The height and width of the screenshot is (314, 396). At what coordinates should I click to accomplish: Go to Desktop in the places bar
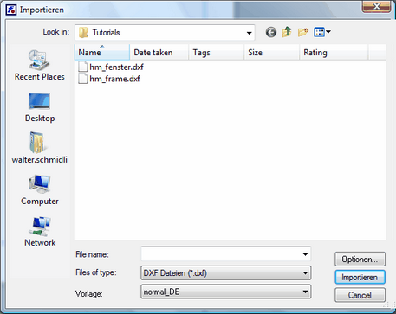pos(40,107)
